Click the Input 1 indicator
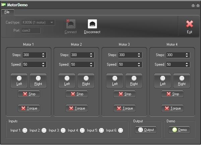Screen dimensions: 201x145 [x=24, y=130]
